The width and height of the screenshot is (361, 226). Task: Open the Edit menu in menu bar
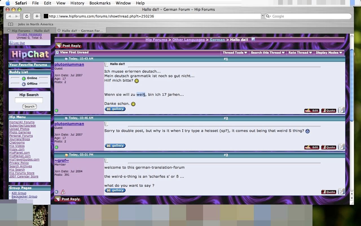pos(48,3)
